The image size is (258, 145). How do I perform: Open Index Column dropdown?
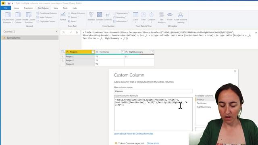[45, 17]
